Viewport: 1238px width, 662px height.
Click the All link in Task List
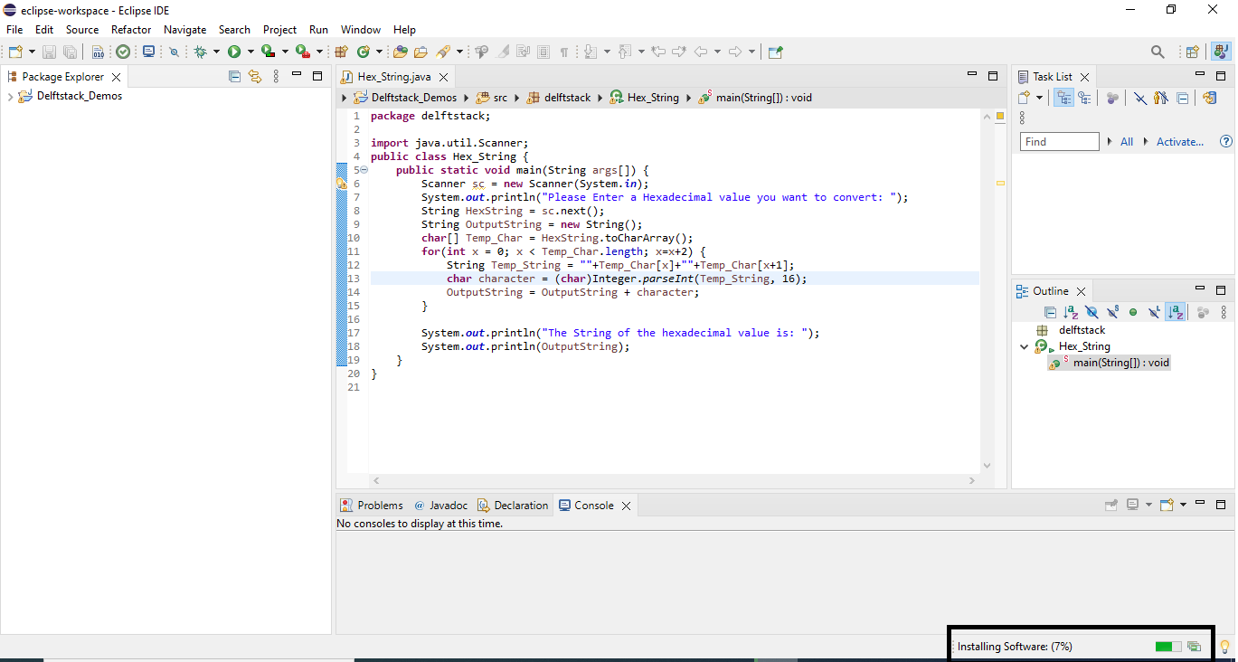(1127, 142)
